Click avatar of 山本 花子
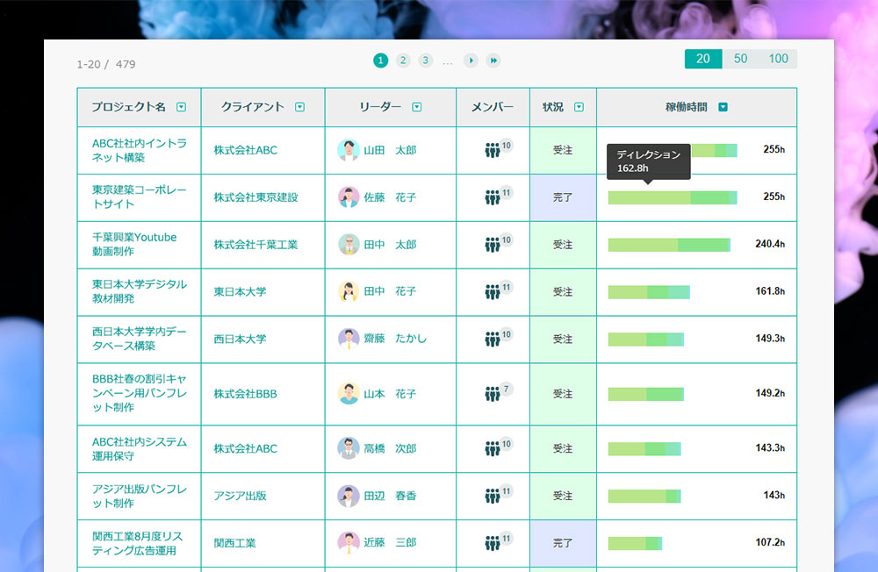Screen dimensions: 878x572 point(349,393)
